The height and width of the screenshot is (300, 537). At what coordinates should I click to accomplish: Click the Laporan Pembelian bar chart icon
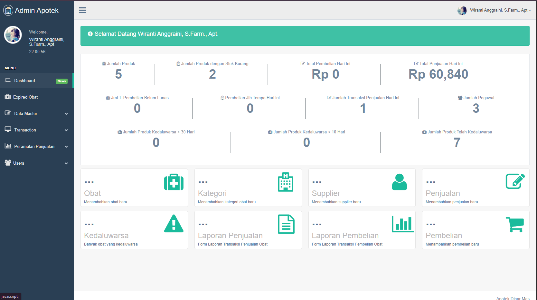pyautogui.click(x=402, y=224)
